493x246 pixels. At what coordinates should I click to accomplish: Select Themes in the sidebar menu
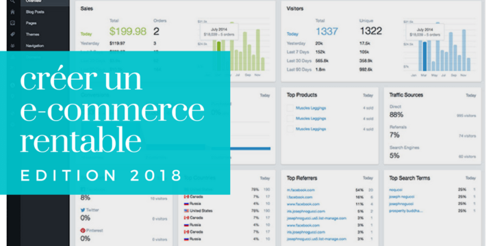(x=32, y=34)
